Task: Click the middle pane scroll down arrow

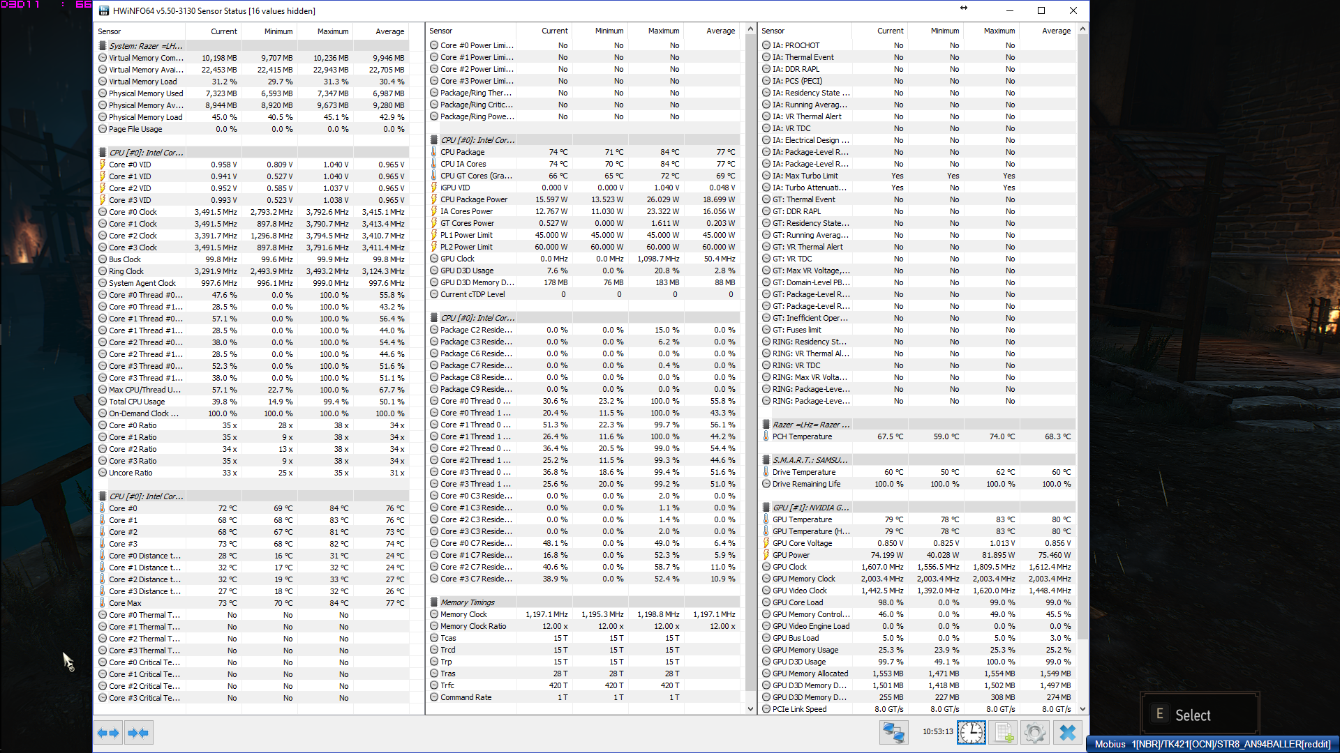Action: pyautogui.click(x=751, y=709)
